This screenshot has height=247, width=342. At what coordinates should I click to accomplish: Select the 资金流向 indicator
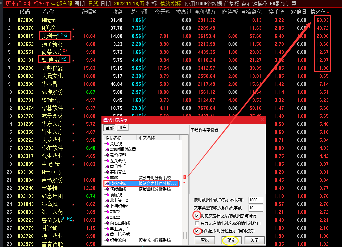pos(118,240)
